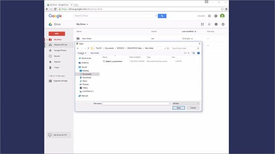Select Downloads in navigation pane

(87, 77)
